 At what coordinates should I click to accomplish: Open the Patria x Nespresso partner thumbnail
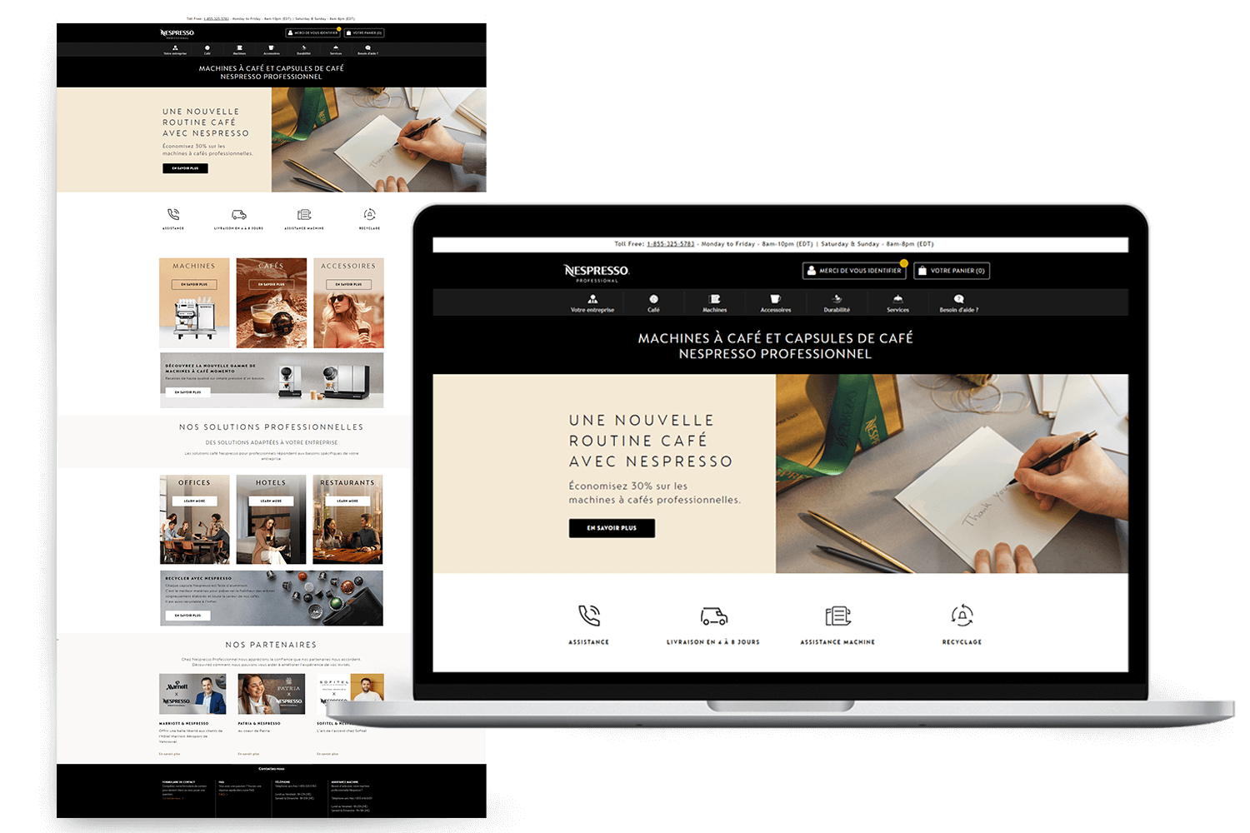[272, 694]
